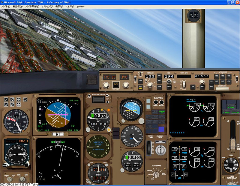Viewport: 240px width, 186px height.
Task: Open the フライト(F) menu
Action: click(5, 7)
